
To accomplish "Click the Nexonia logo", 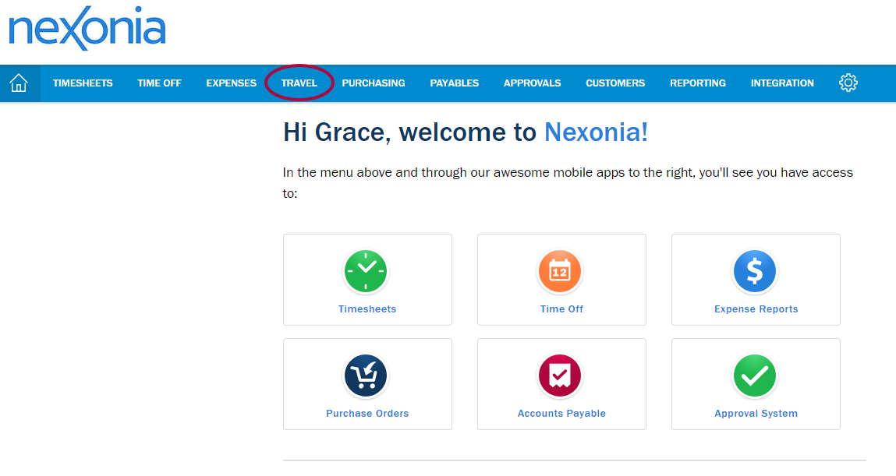I will pyautogui.click(x=87, y=30).
